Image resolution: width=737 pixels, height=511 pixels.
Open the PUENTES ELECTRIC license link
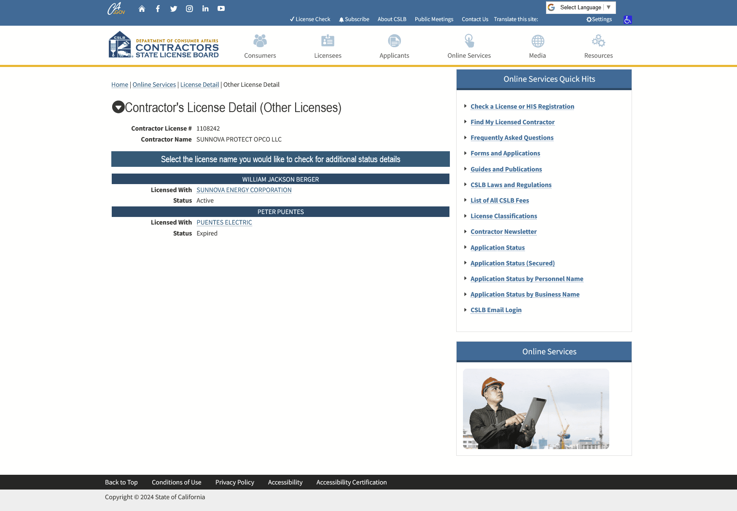point(224,222)
